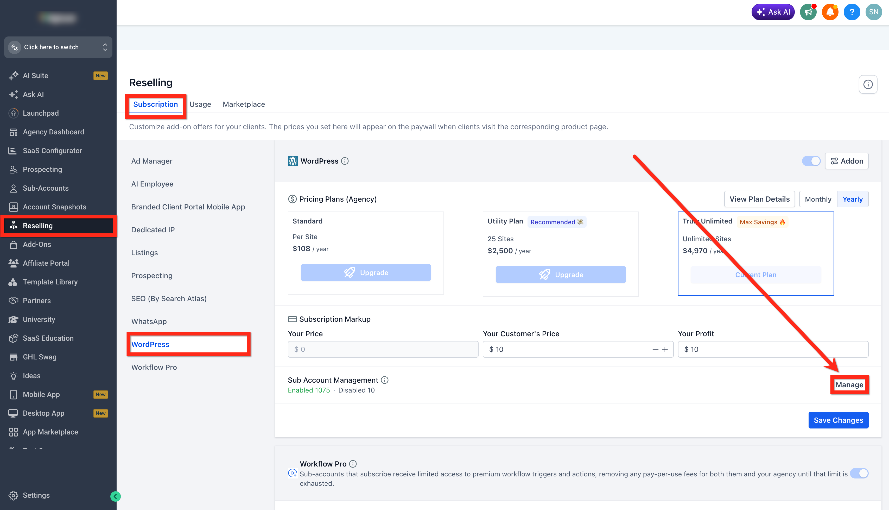
Task: Click the Your Profit input field
Action: tap(773, 349)
